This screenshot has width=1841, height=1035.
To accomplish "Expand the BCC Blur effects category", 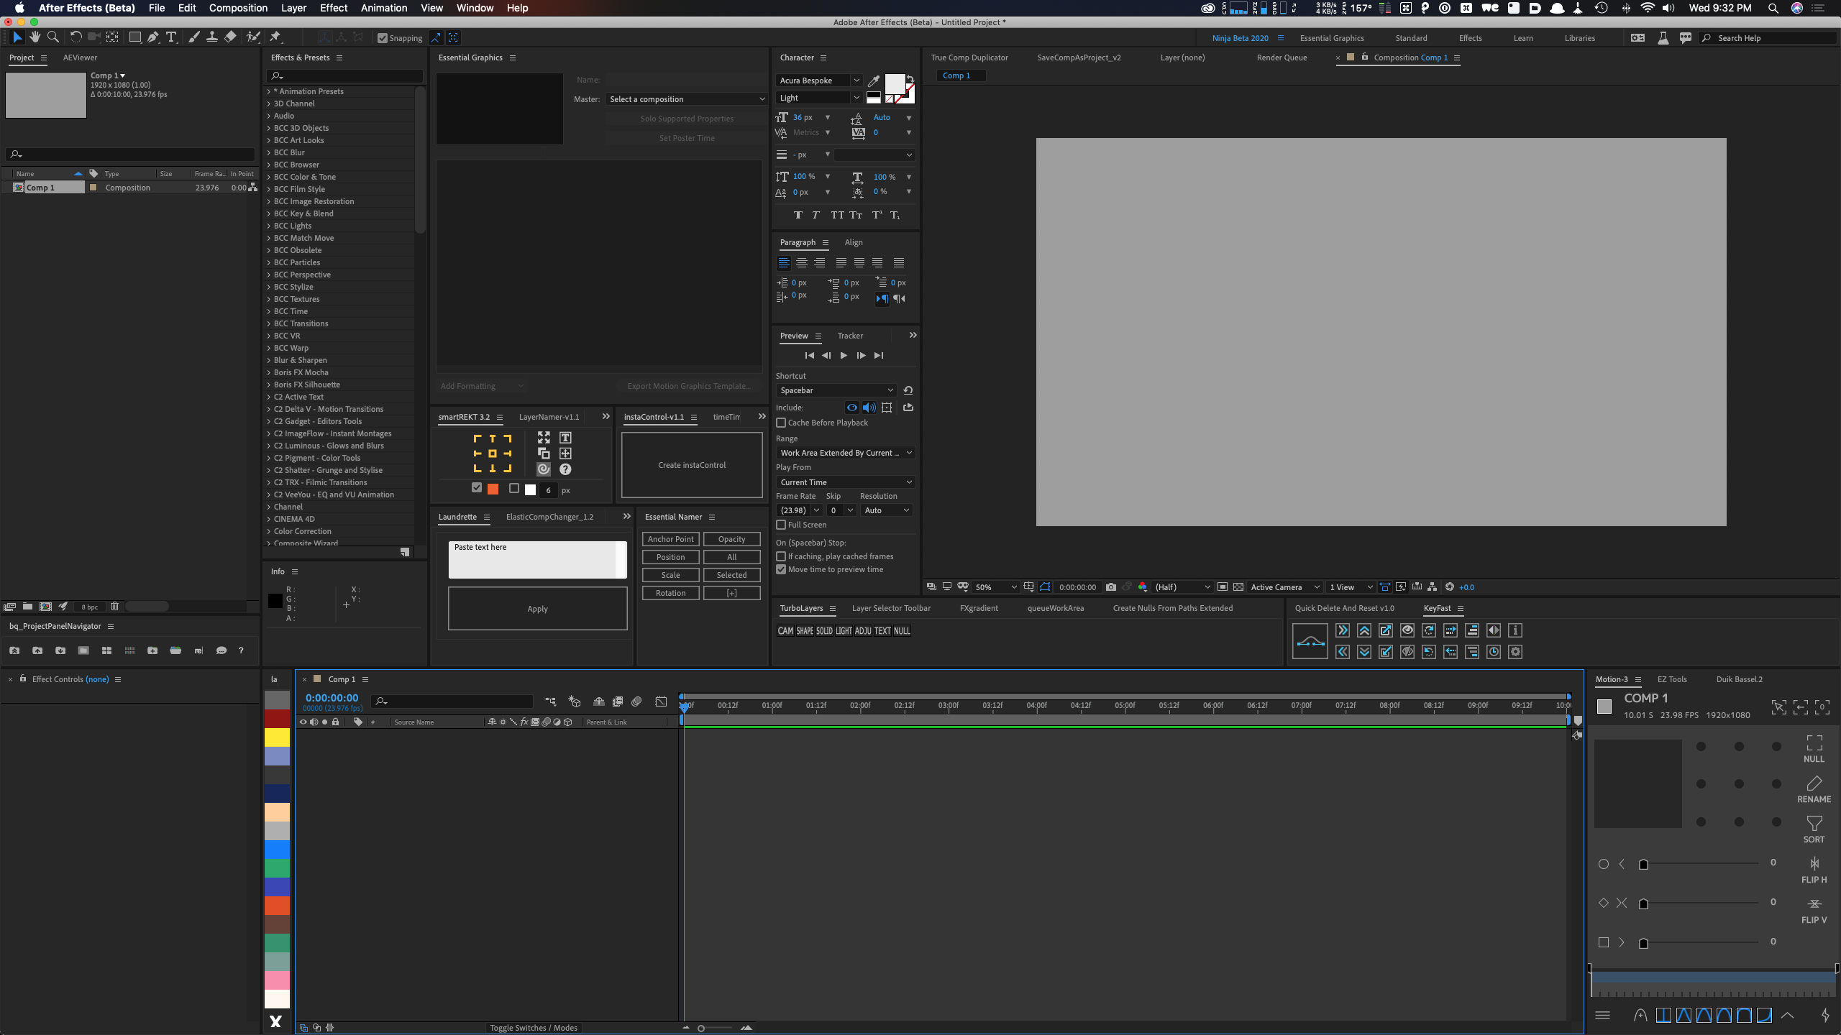I will (x=269, y=152).
